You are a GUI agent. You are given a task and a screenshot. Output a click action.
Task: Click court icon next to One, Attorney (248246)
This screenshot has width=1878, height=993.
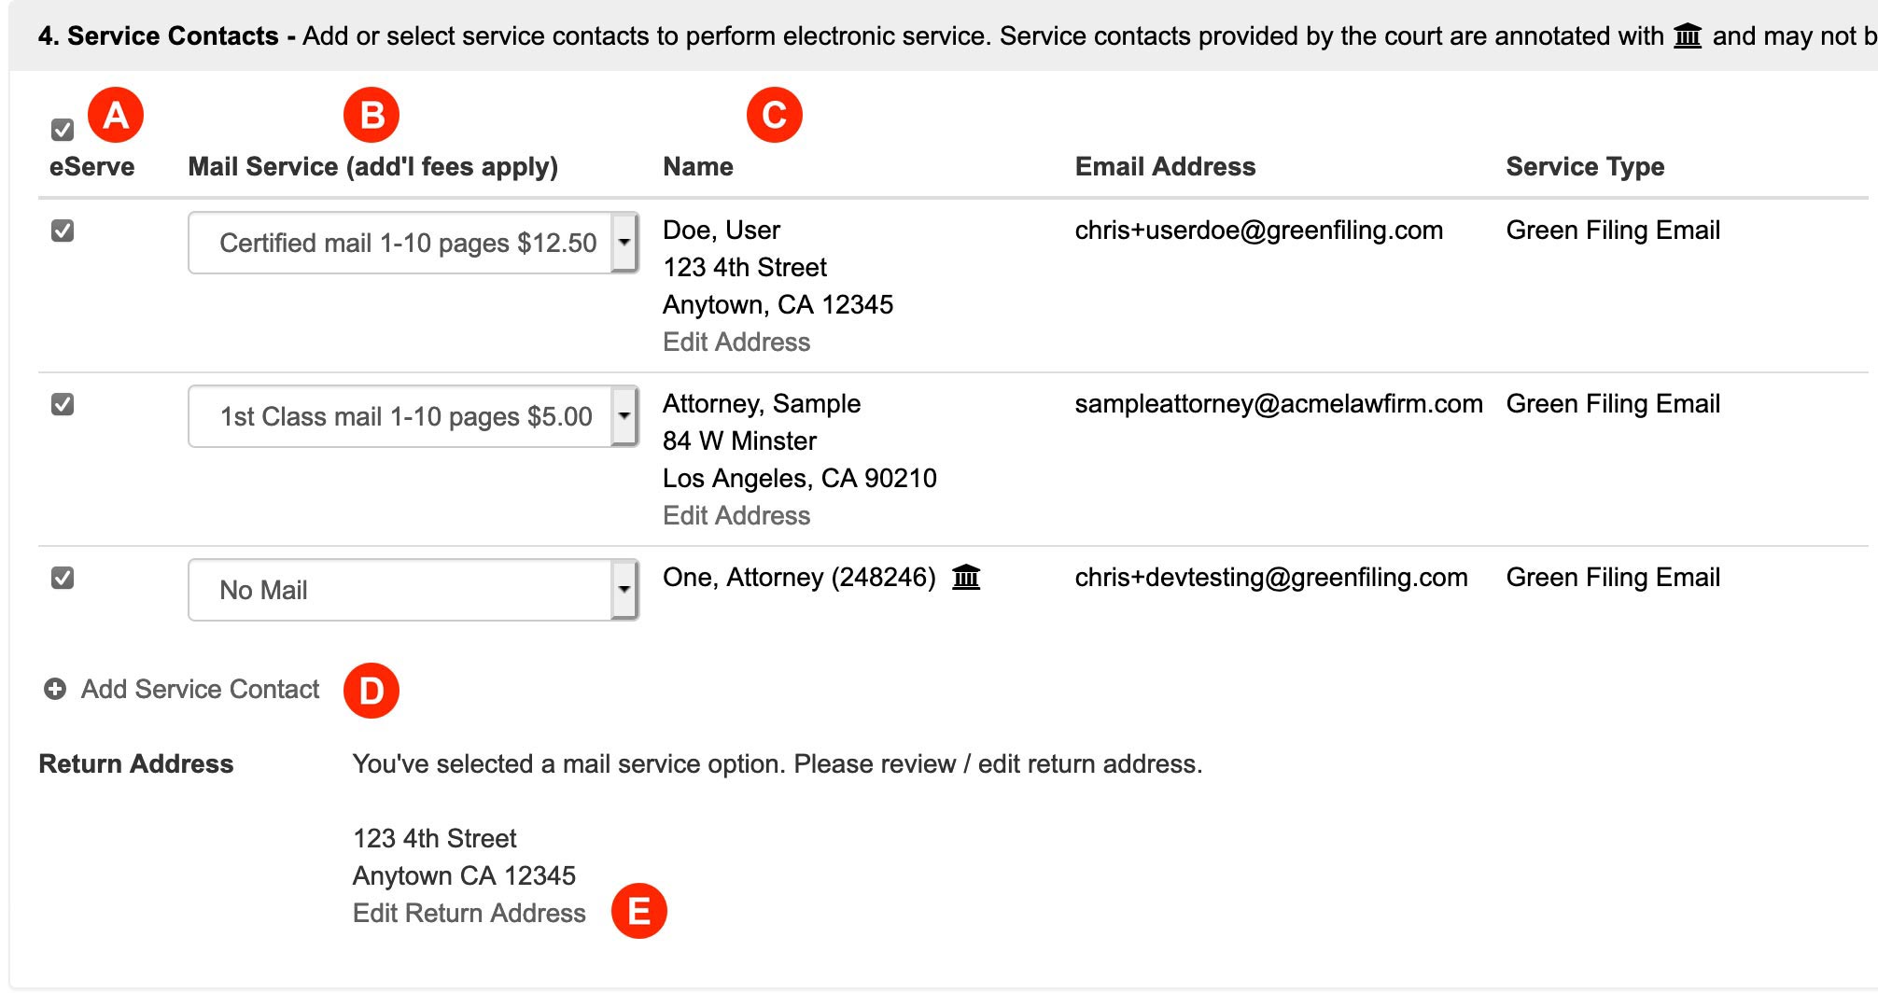tap(966, 577)
